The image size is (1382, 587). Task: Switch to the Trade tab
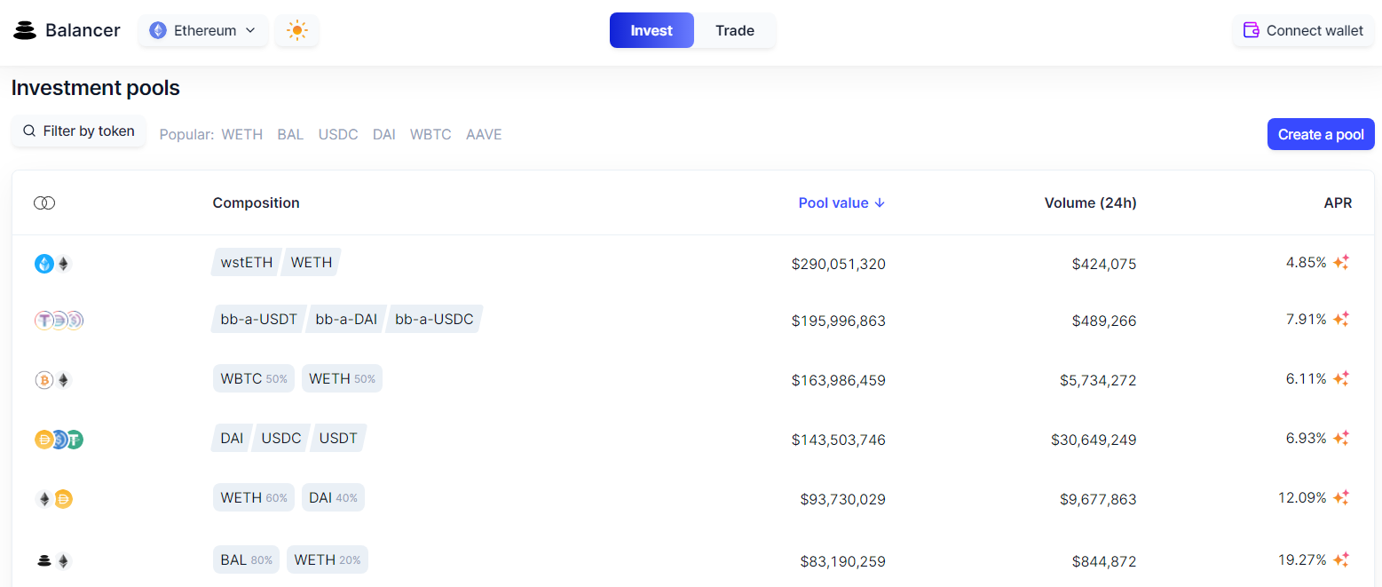[734, 30]
